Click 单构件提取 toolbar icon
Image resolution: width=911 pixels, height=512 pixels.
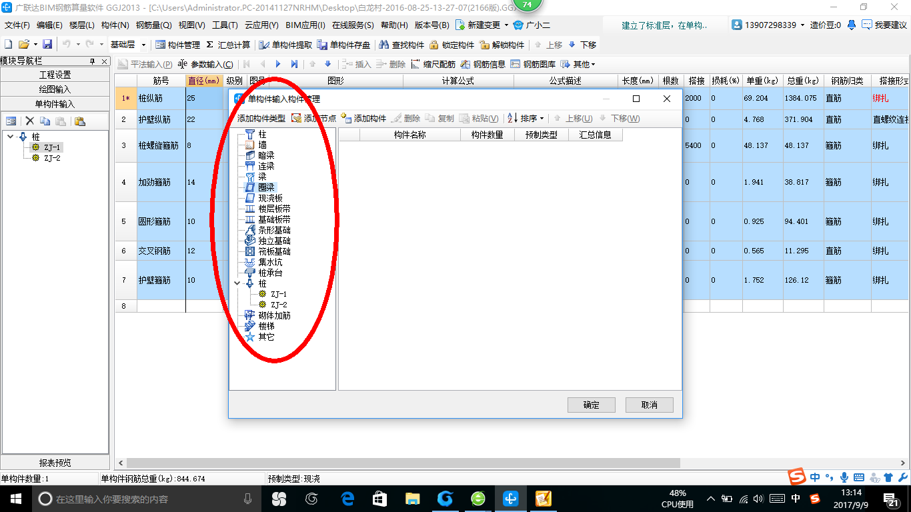click(286, 45)
